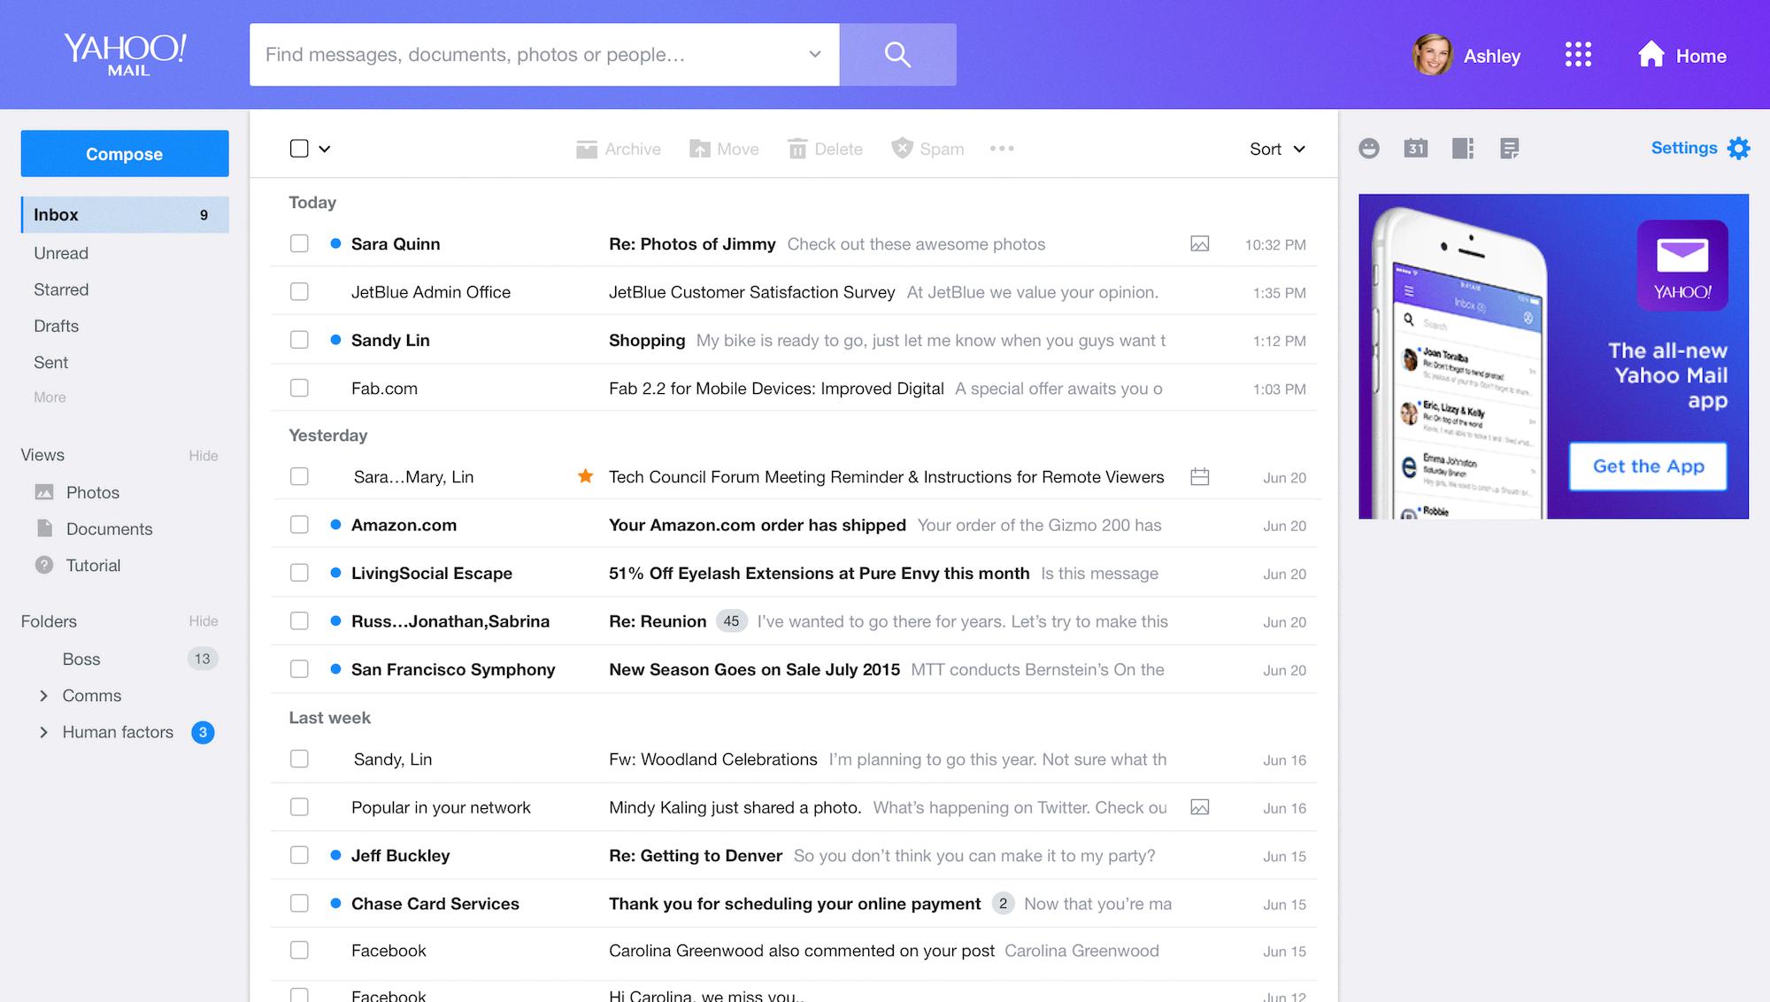Toggle the select all emails checkbox
This screenshot has width=1770, height=1002.
(299, 149)
